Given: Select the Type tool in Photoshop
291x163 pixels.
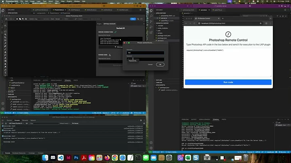Looking at the screenshot, I should click(x=5, y=73).
